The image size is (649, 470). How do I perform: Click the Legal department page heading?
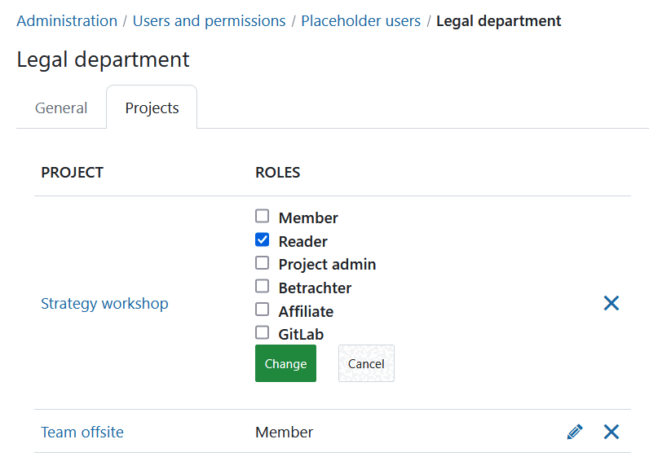click(103, 59)
